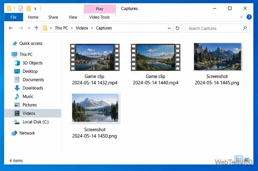
Task: Click the Desktop icon in sidebar
Action: (17, 71)
